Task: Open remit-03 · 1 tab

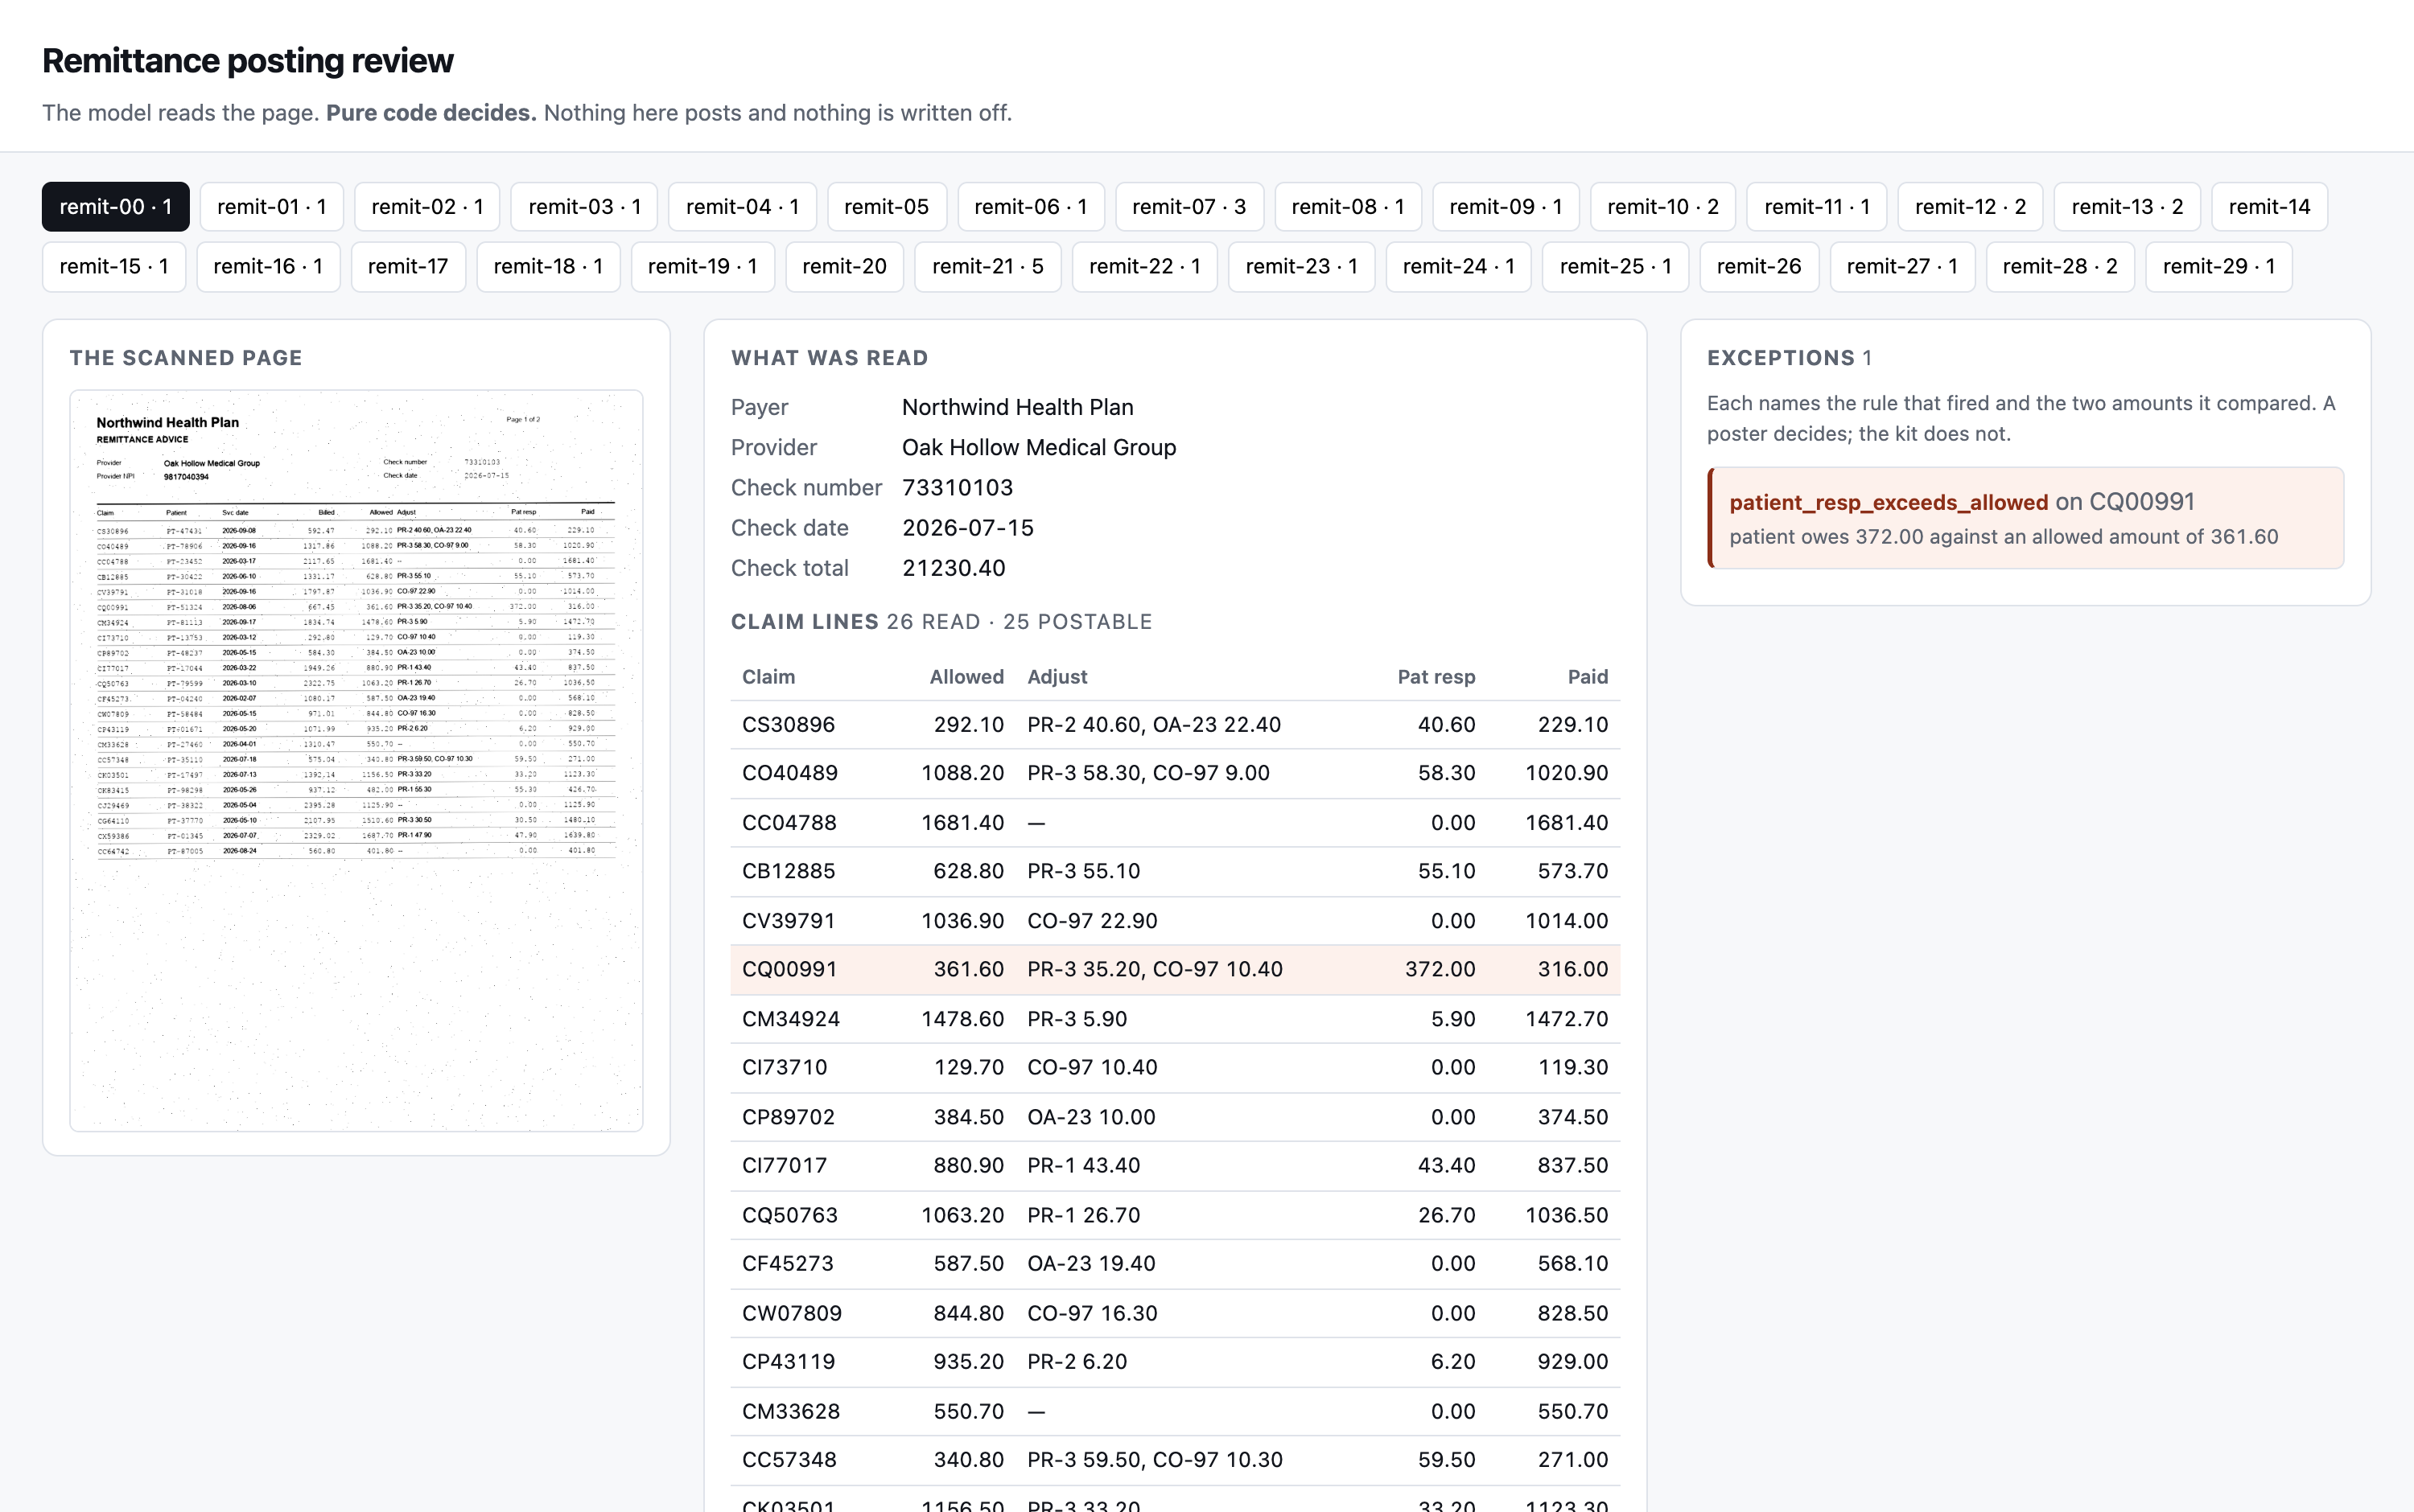Action: pyautogui.click(x=584, y=207)
